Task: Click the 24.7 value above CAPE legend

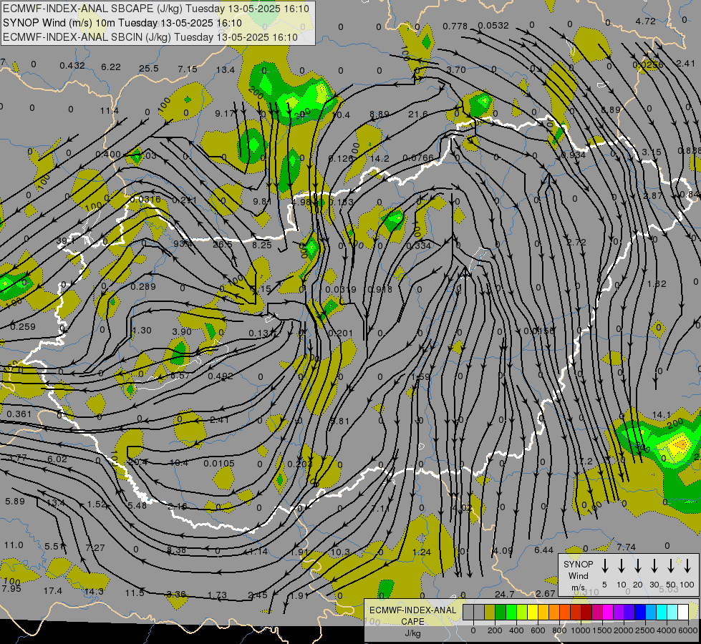Action: pos(505,595)
